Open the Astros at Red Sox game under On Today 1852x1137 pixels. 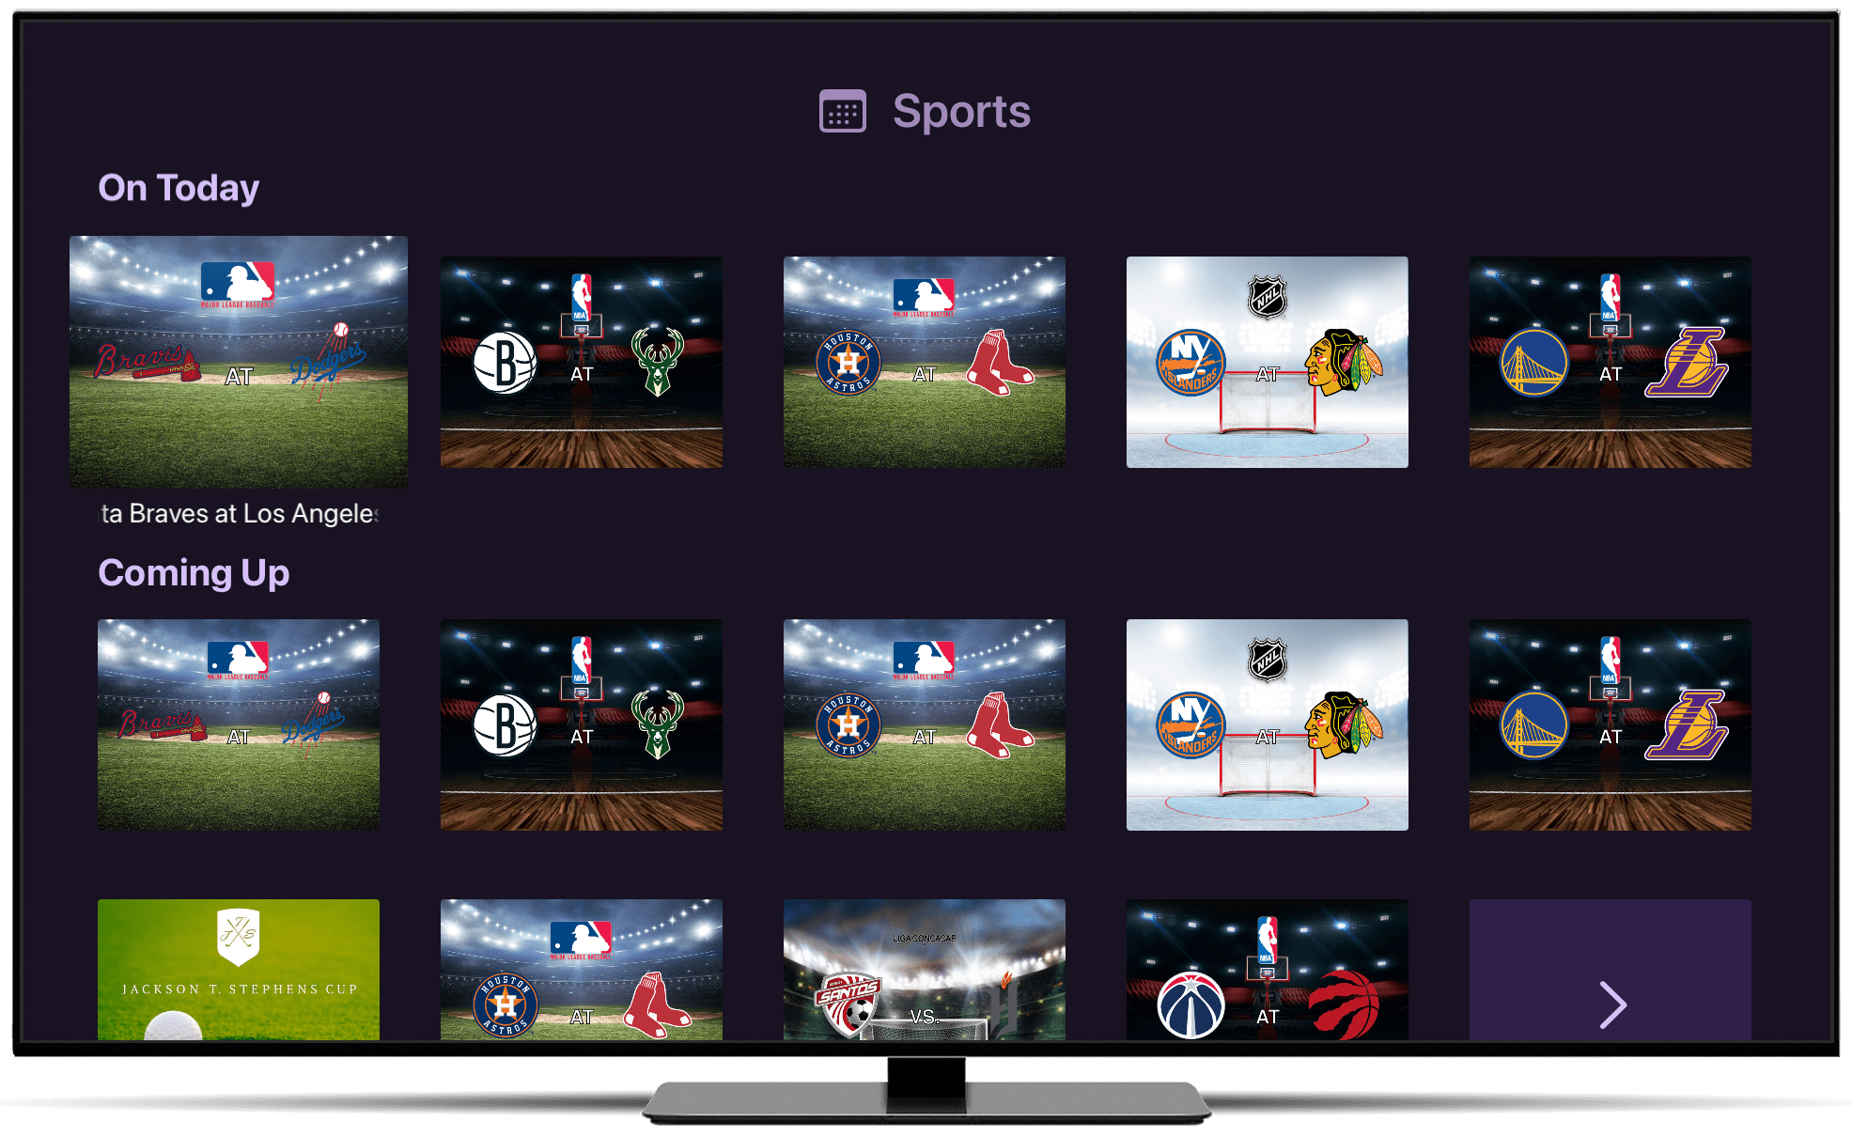pos(925,362)
